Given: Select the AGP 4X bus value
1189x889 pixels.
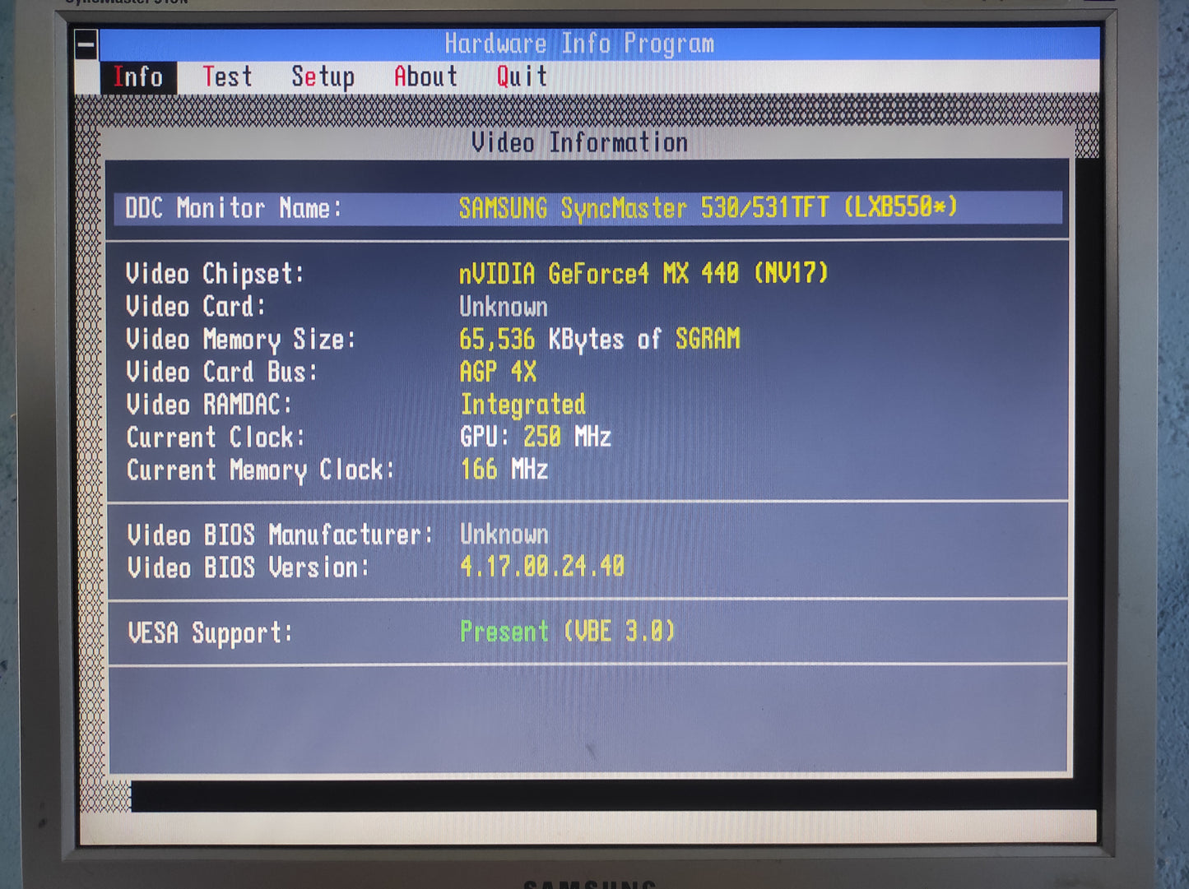Looking at the screenshot, I should coord(498,372).
